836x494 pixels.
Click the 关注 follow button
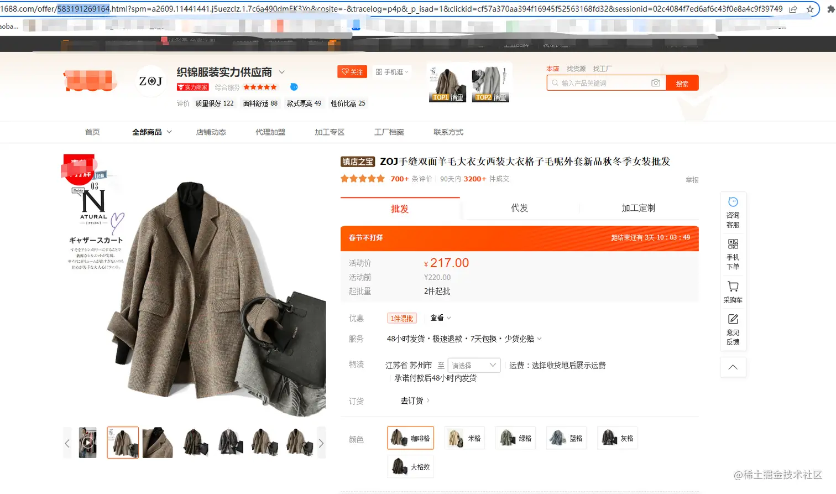click(352, 72)
